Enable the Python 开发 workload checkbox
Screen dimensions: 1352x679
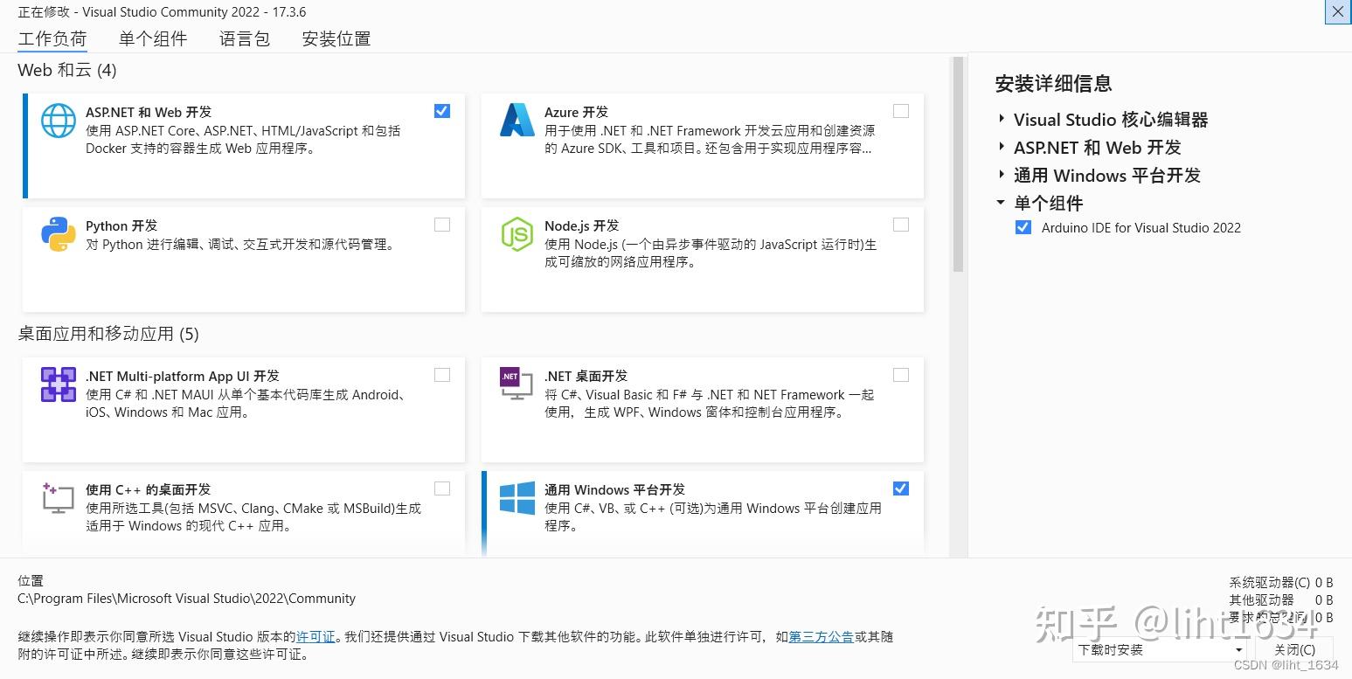tap(442, 225)
